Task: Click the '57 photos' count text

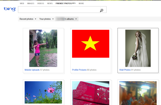Action: [45, 70]
